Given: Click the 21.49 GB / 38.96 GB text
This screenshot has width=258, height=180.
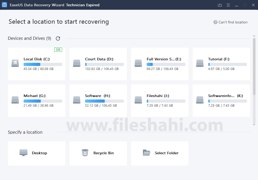Looking at the screenshot, I should pos(38,106).
